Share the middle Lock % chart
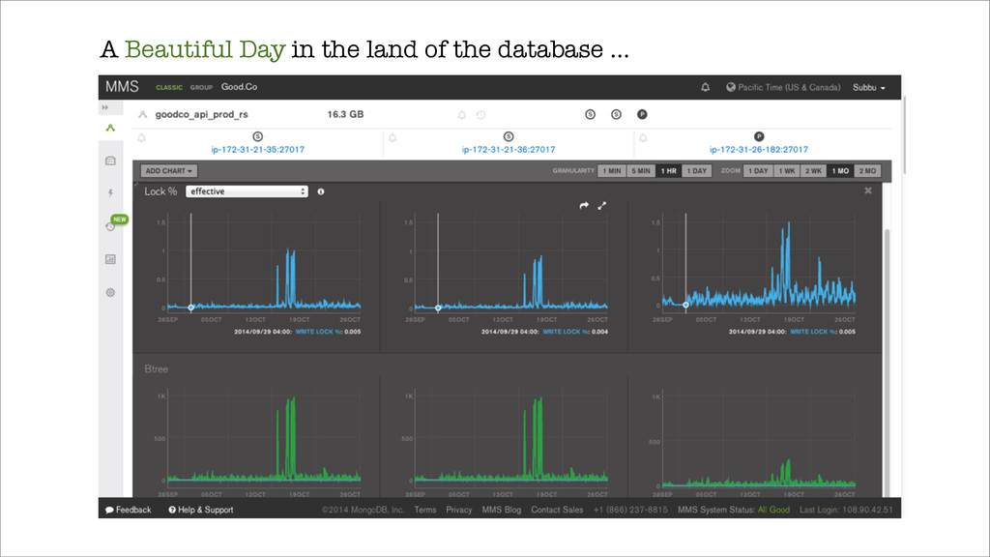Image resolution: width=990 pixels, height=557 pixels. (584, 205)
